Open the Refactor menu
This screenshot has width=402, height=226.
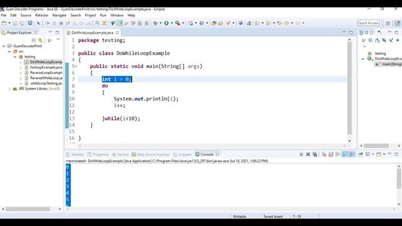click(42, 15)
